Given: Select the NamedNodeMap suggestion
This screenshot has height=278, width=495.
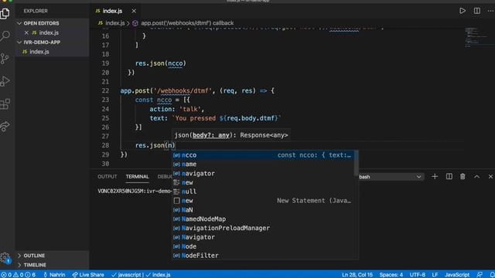Looking at the screenshot, I should [264, 219].
